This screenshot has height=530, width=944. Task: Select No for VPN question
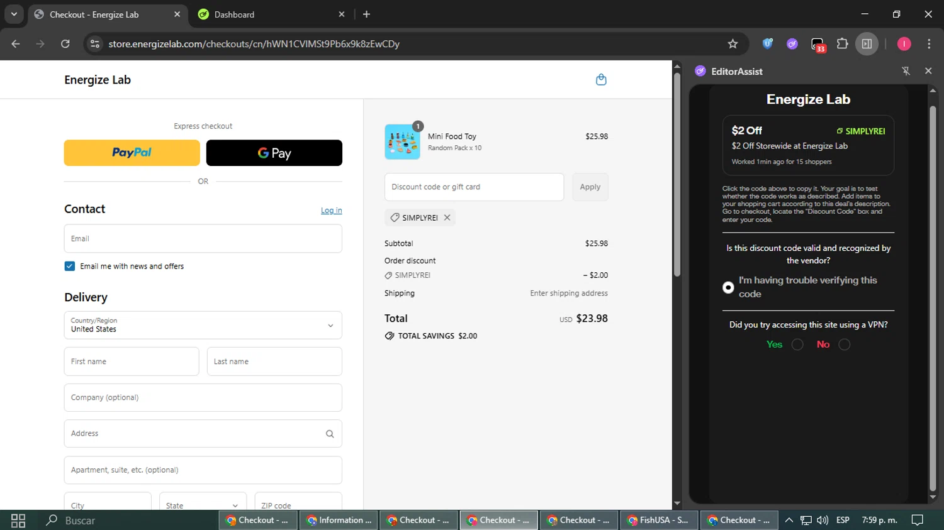(845, 345)
